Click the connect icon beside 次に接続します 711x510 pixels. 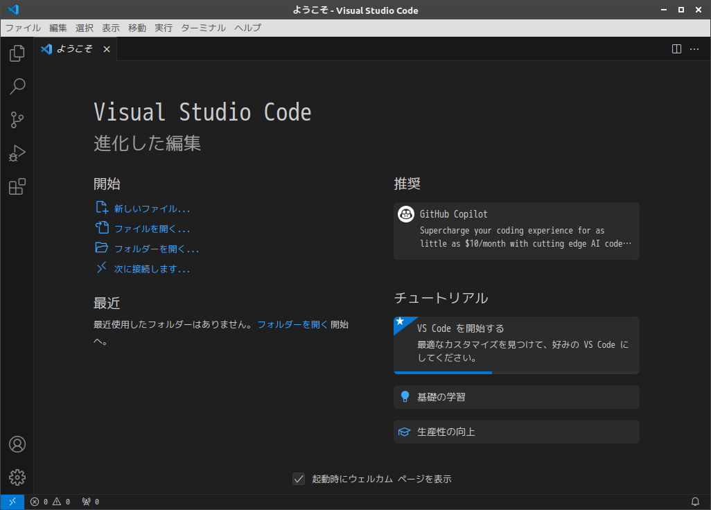[102, 267]
